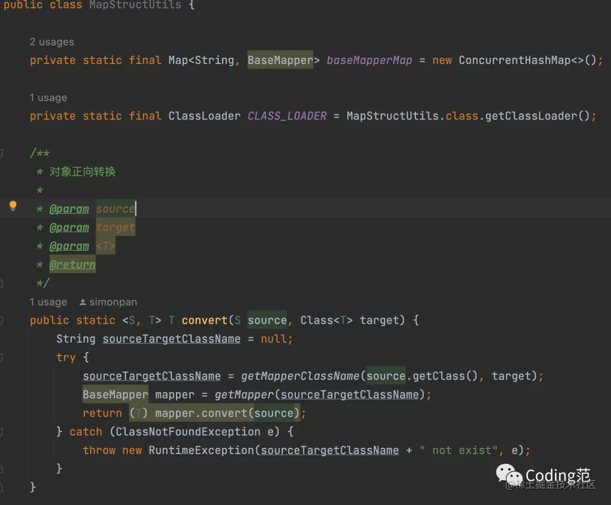
Task: Click getMapperClassName method call
Action: tap(300, 376)
